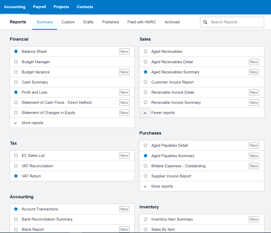
Task: Open the Aged Receivables Summary report
Action: click(175, 72)
